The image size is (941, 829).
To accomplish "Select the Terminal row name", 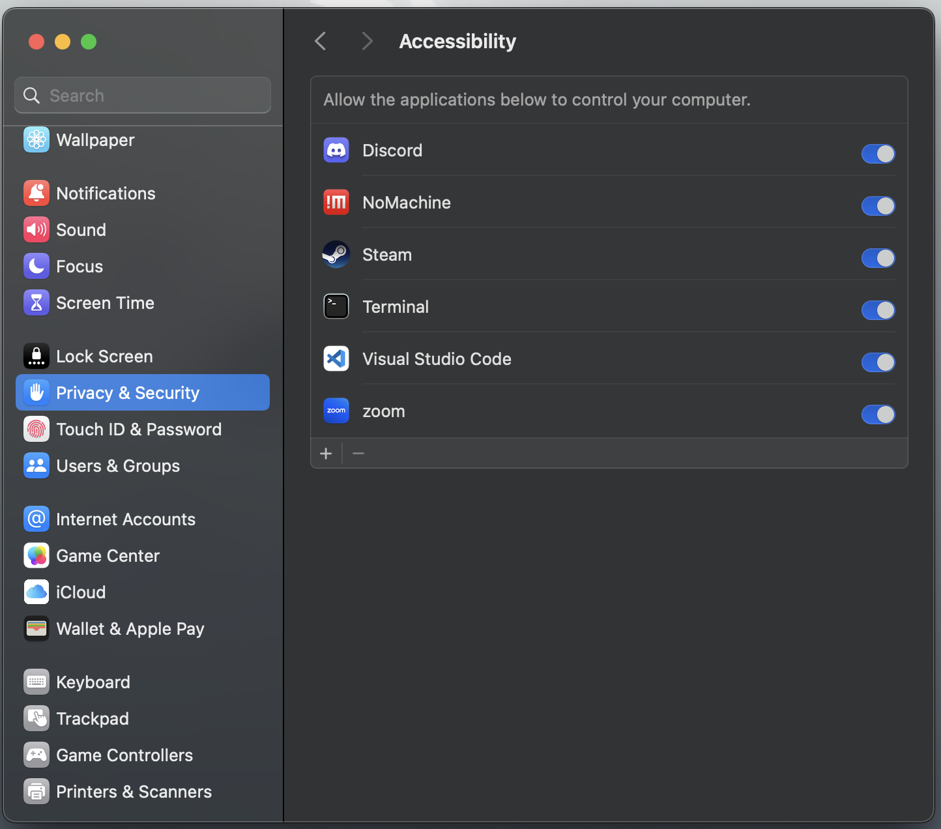I will (x=396, y=307).
